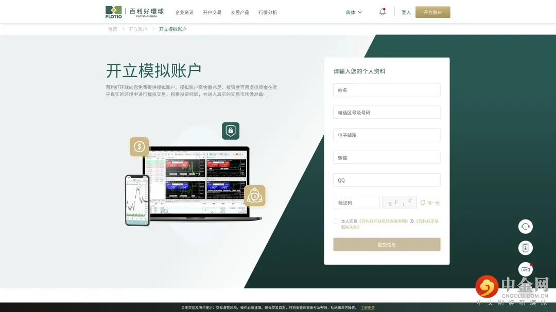The width and height of the screenshot is (556, 312).
Task: Open the 企业资讯 menu
Action: [184, 12]
